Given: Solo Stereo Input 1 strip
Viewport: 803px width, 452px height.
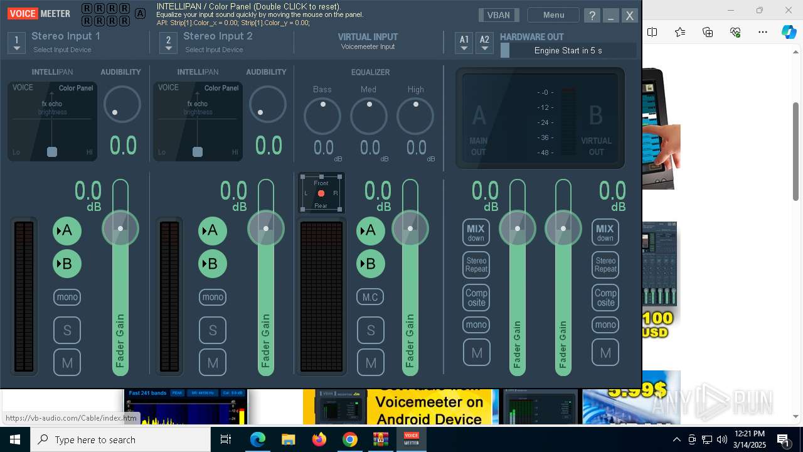Looking at the screenshot, I should click(x=67, y=330).
